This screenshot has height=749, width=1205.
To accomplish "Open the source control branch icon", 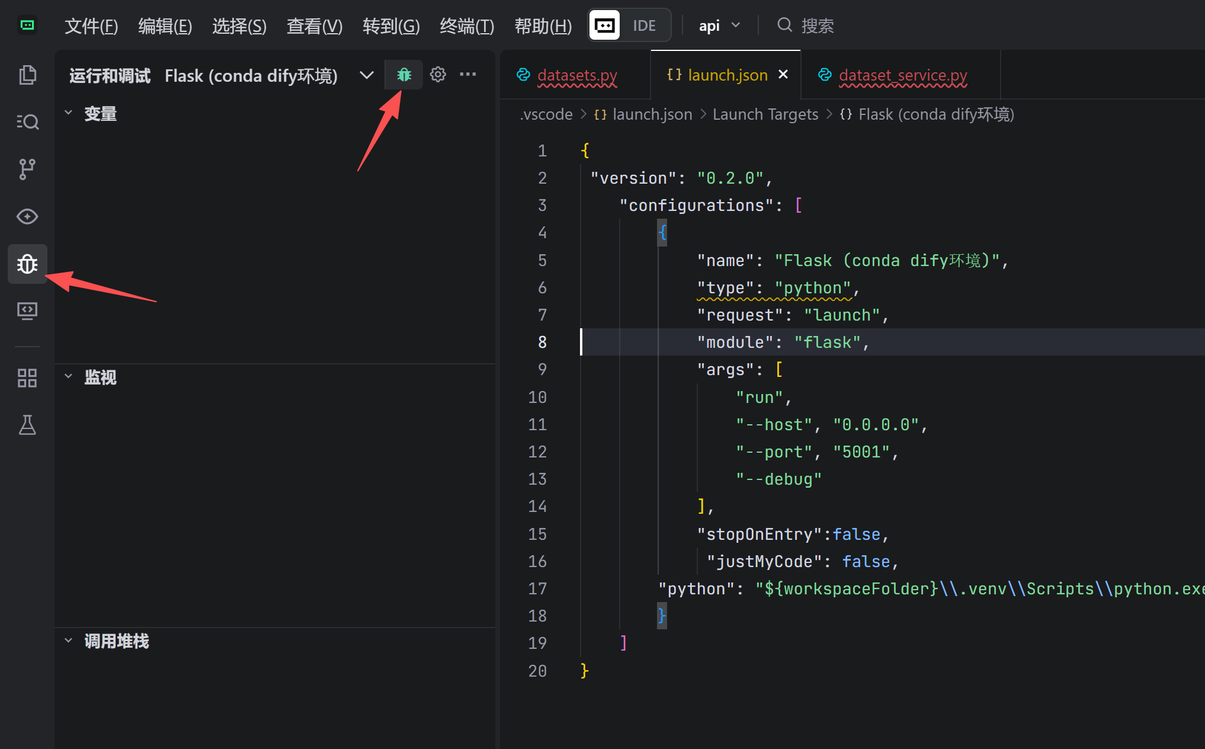I will coord(27,169).
